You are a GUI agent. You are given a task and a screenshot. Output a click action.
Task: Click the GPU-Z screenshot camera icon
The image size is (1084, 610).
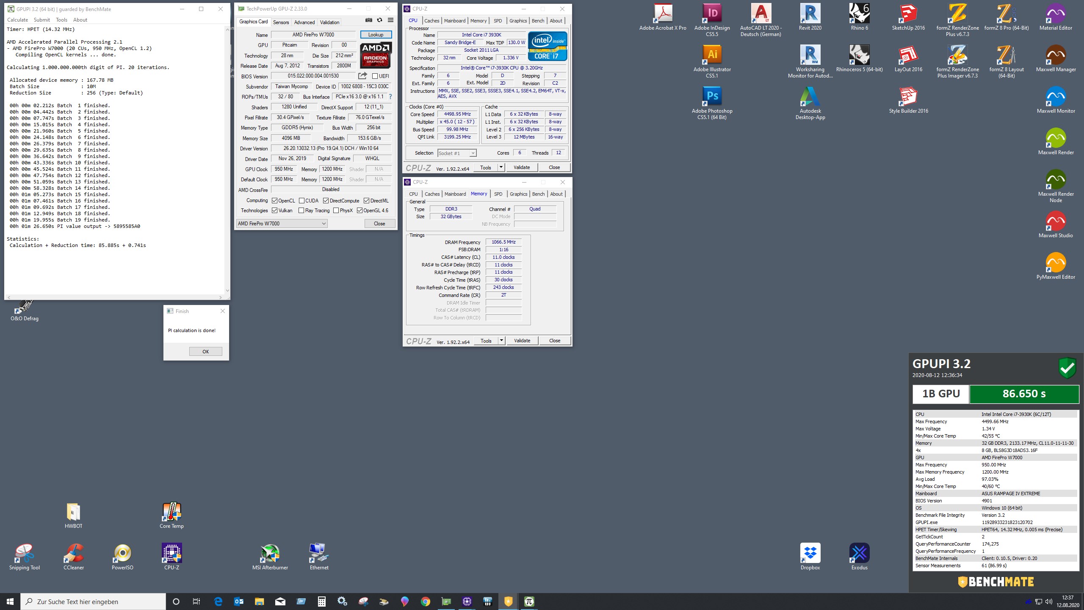[369, 20]
